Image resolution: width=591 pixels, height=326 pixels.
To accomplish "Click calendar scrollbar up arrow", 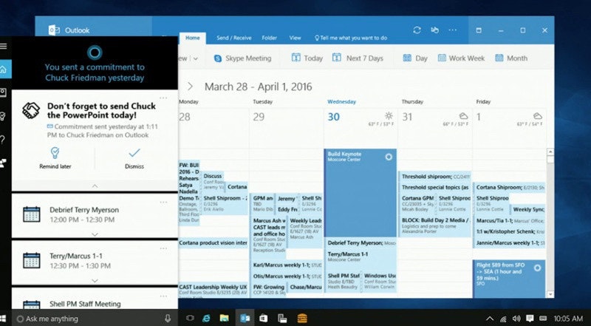I will [550, 152].
